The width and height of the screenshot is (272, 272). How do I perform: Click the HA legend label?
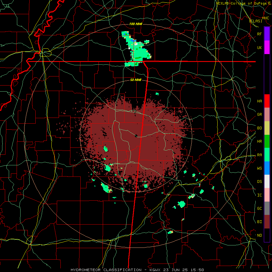259,101
